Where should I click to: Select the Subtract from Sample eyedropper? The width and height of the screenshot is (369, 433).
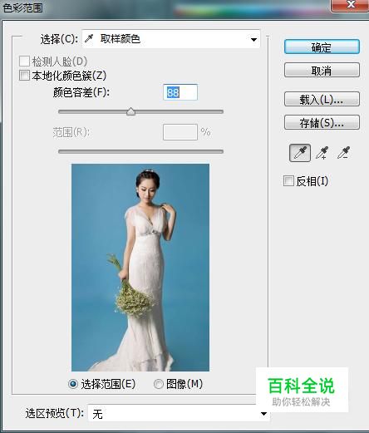point(343,153)
